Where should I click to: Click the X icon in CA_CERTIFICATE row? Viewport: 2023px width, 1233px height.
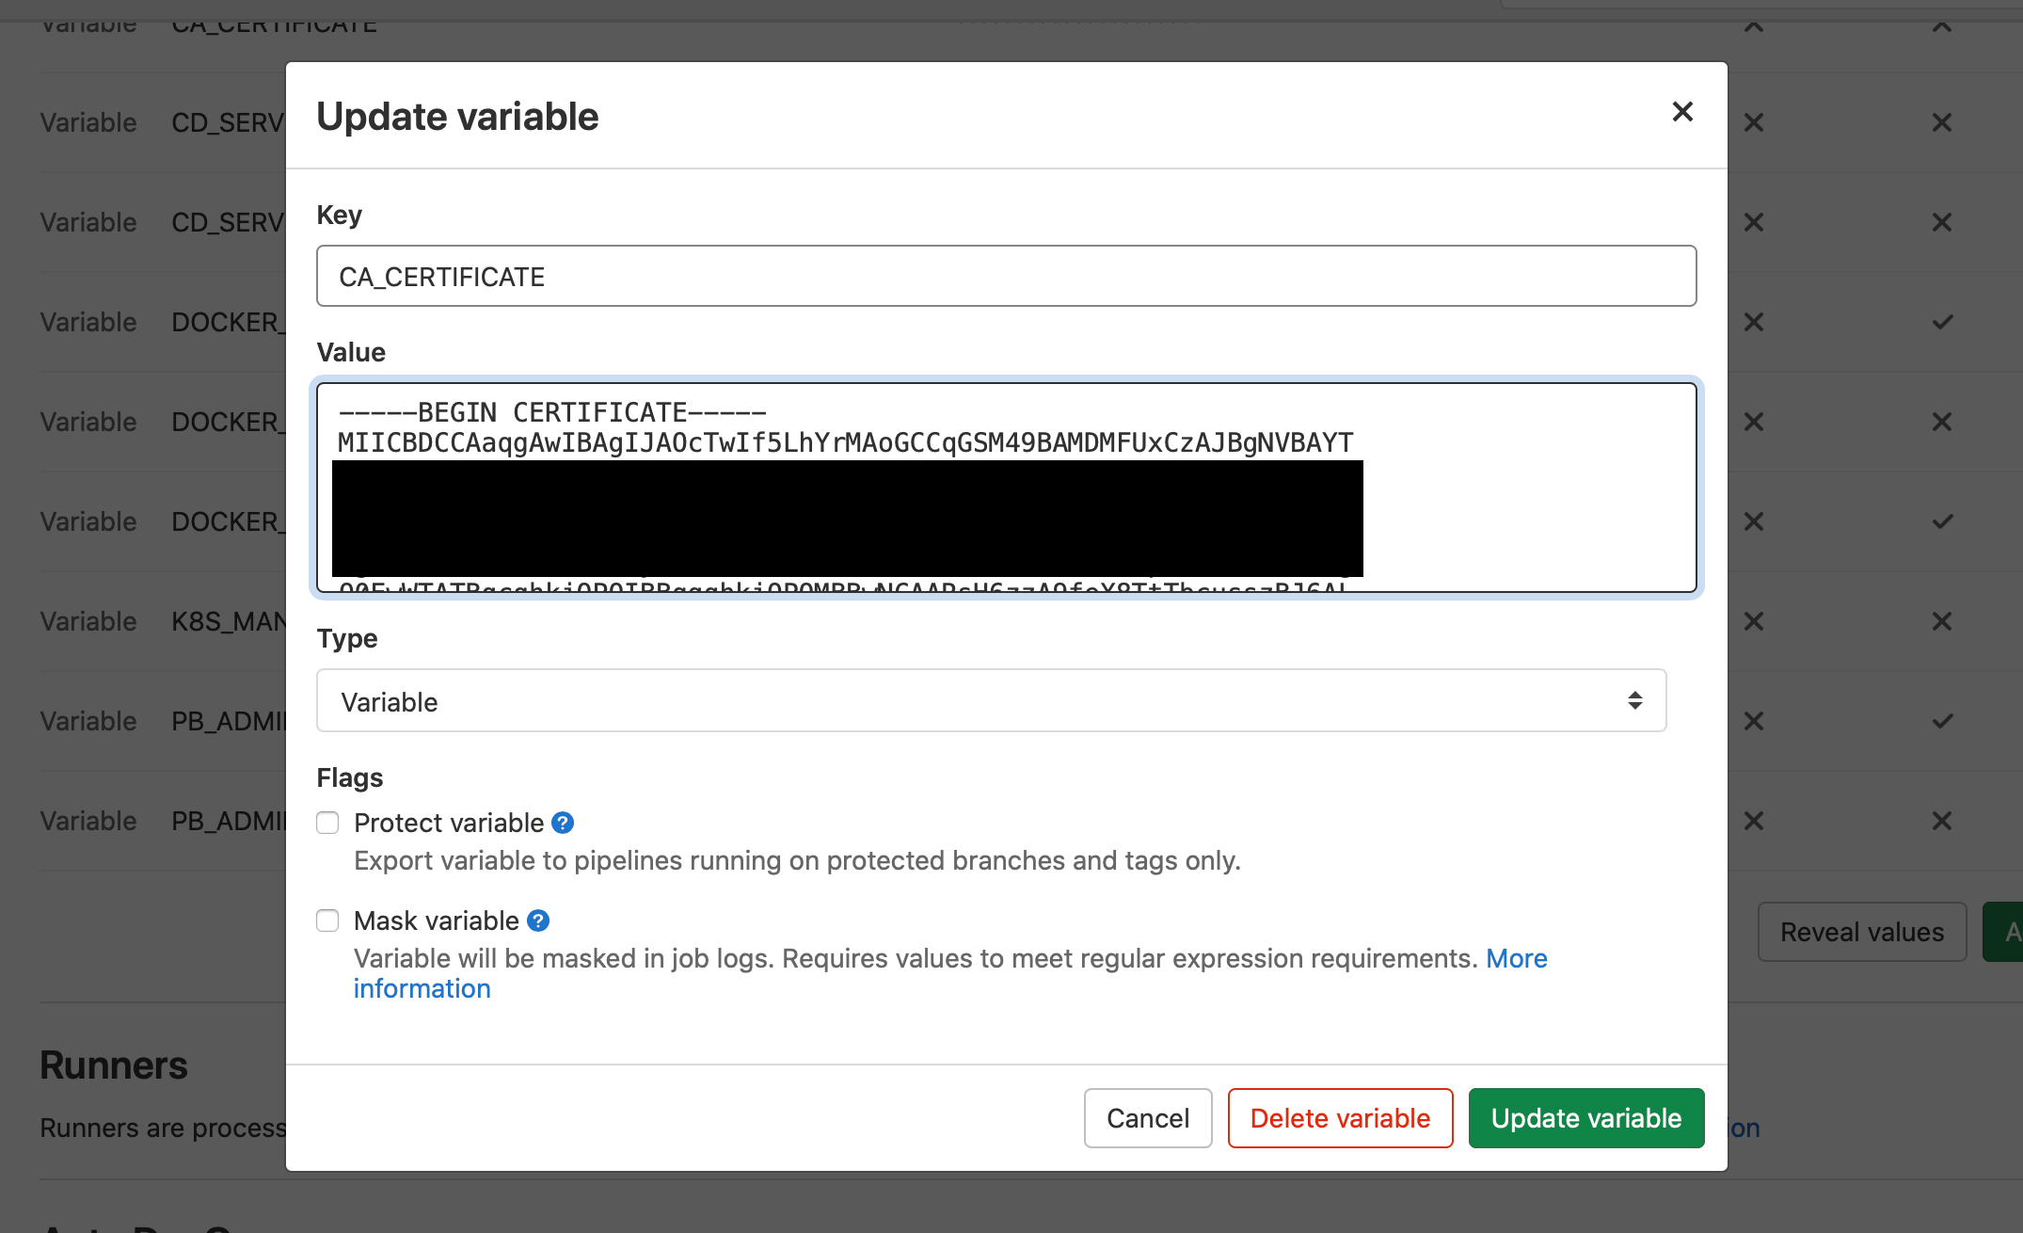1753,25
